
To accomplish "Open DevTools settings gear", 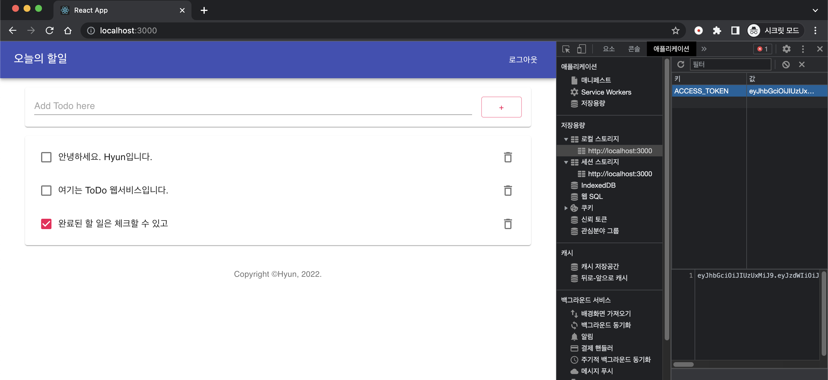I will click(x=787, y=49).
